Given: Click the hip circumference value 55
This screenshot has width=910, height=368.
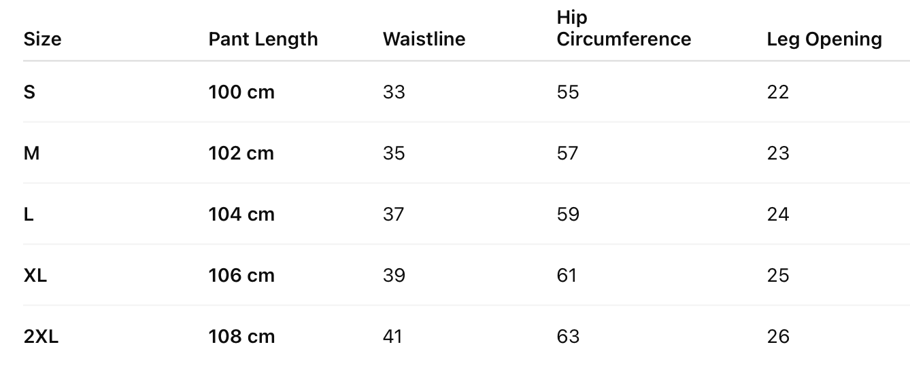Looking at the screenshot, I should pyautogui.click(x=568, y=92).
